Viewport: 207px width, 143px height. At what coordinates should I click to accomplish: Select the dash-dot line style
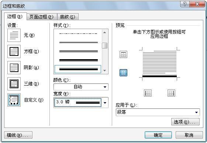pos(78,34)
